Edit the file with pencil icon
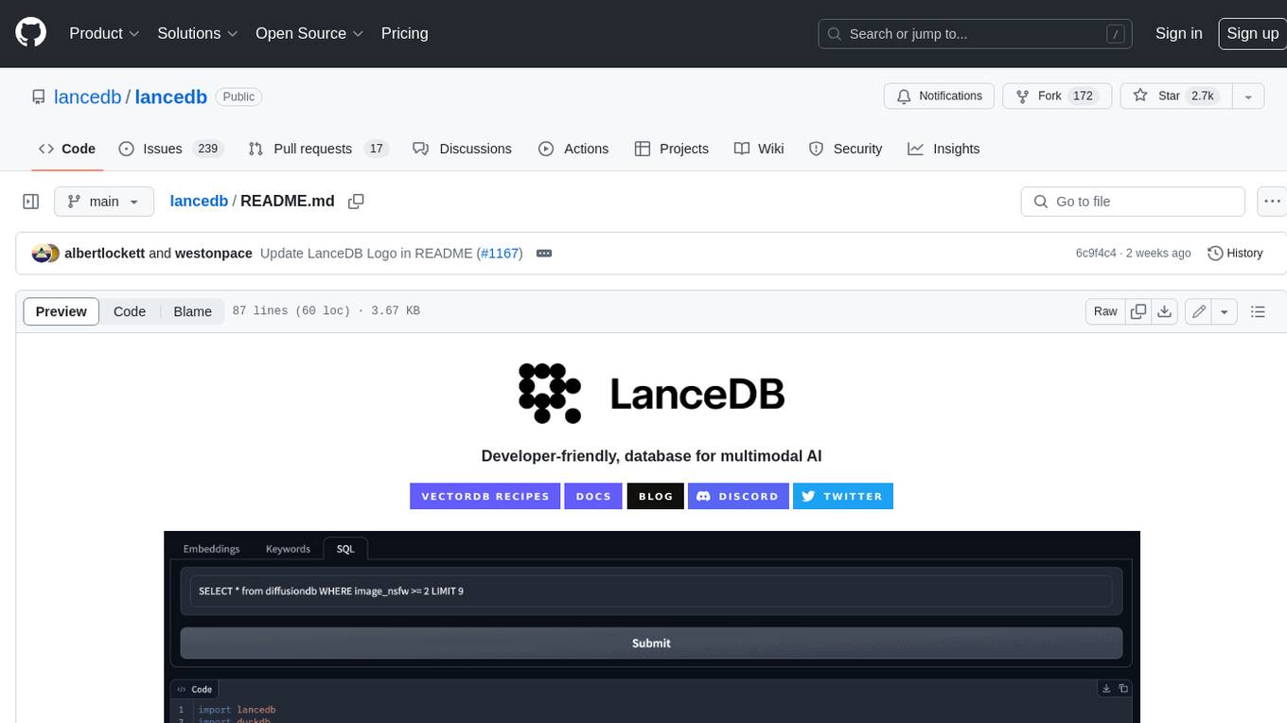The image size is (1287, 723). (x=1199, y=311)
